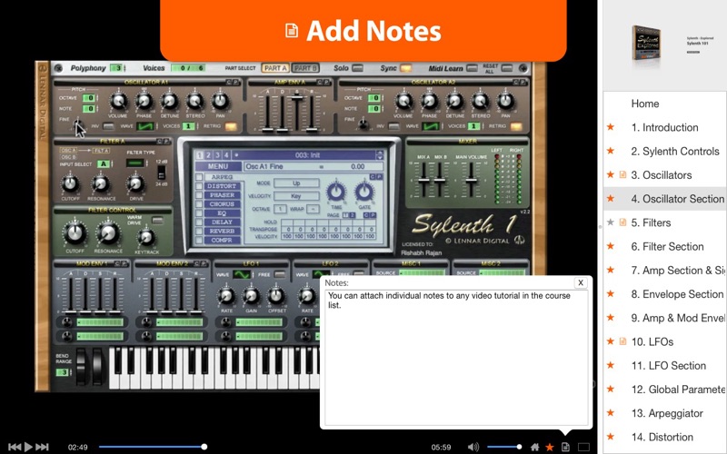The height and width of the screenshot is (454, 727).
Task: Enter fullscreen with the rectangle icon
Action: pyautogui.click(x=583, y=447)
